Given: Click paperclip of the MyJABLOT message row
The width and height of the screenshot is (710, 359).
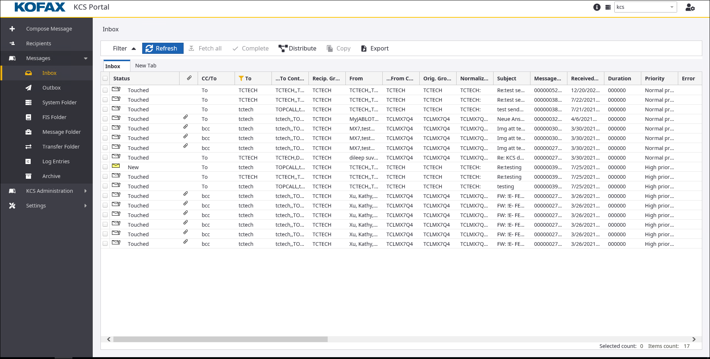Looking at the screenshot, I should point(185,117).
